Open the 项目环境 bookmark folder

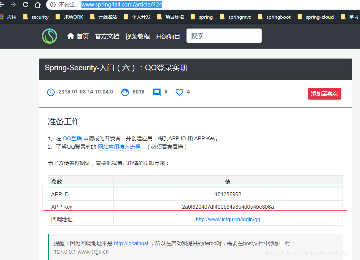pyautogui.click(x=170, y=17)
